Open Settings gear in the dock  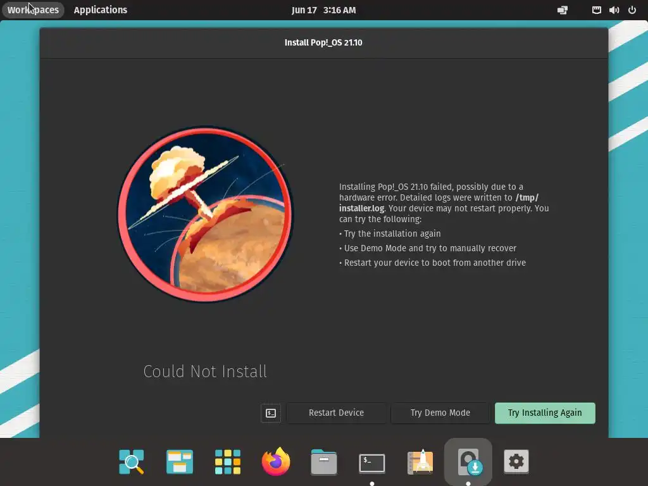(x=516, y=461)
